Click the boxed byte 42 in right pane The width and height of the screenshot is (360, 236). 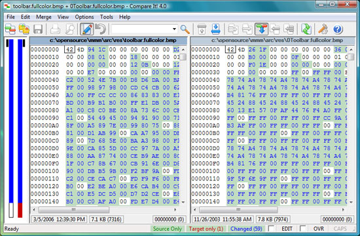(x=230, y=49)
